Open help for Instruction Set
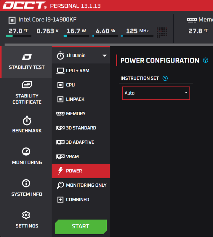 pyautogui.click(x=165, y=78)
